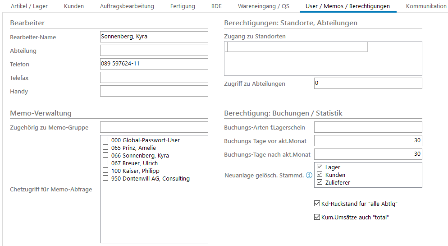
Task: Click inside the Zugang zu Standorten list
Action: pos(323,61)
